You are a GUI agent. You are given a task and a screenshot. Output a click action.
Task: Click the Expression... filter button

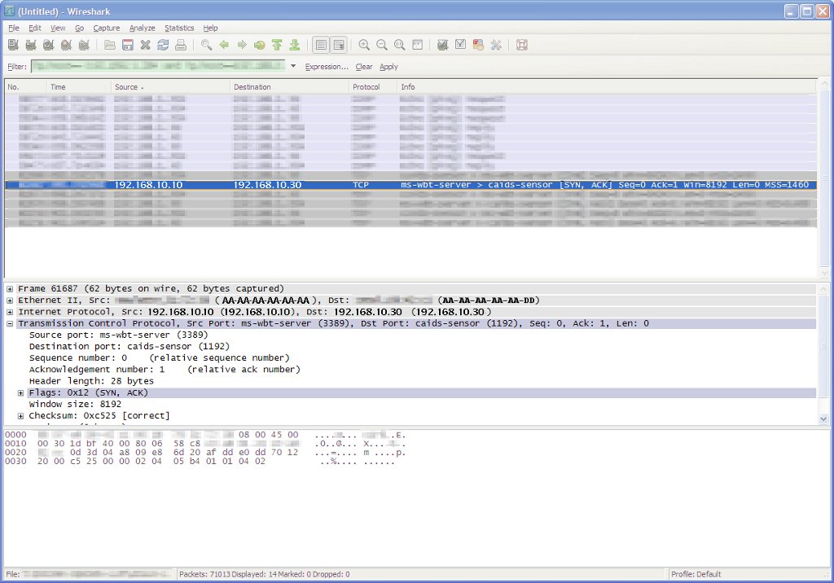pos(327,67)
